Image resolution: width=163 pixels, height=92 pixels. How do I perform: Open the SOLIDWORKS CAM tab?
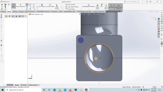[x=69, y=11]
